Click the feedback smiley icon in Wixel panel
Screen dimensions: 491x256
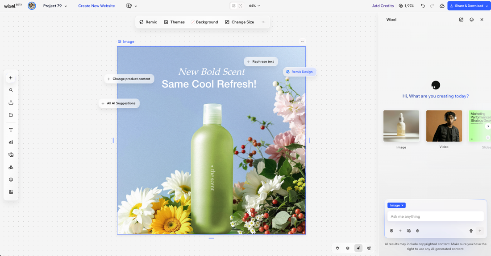pos(472,19)
